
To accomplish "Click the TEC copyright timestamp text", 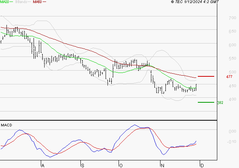I will tap(195, 2).
